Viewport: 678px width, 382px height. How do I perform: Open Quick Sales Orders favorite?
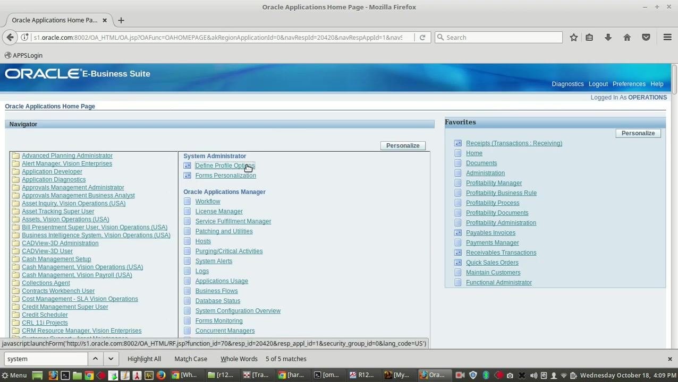pos(492,263)
